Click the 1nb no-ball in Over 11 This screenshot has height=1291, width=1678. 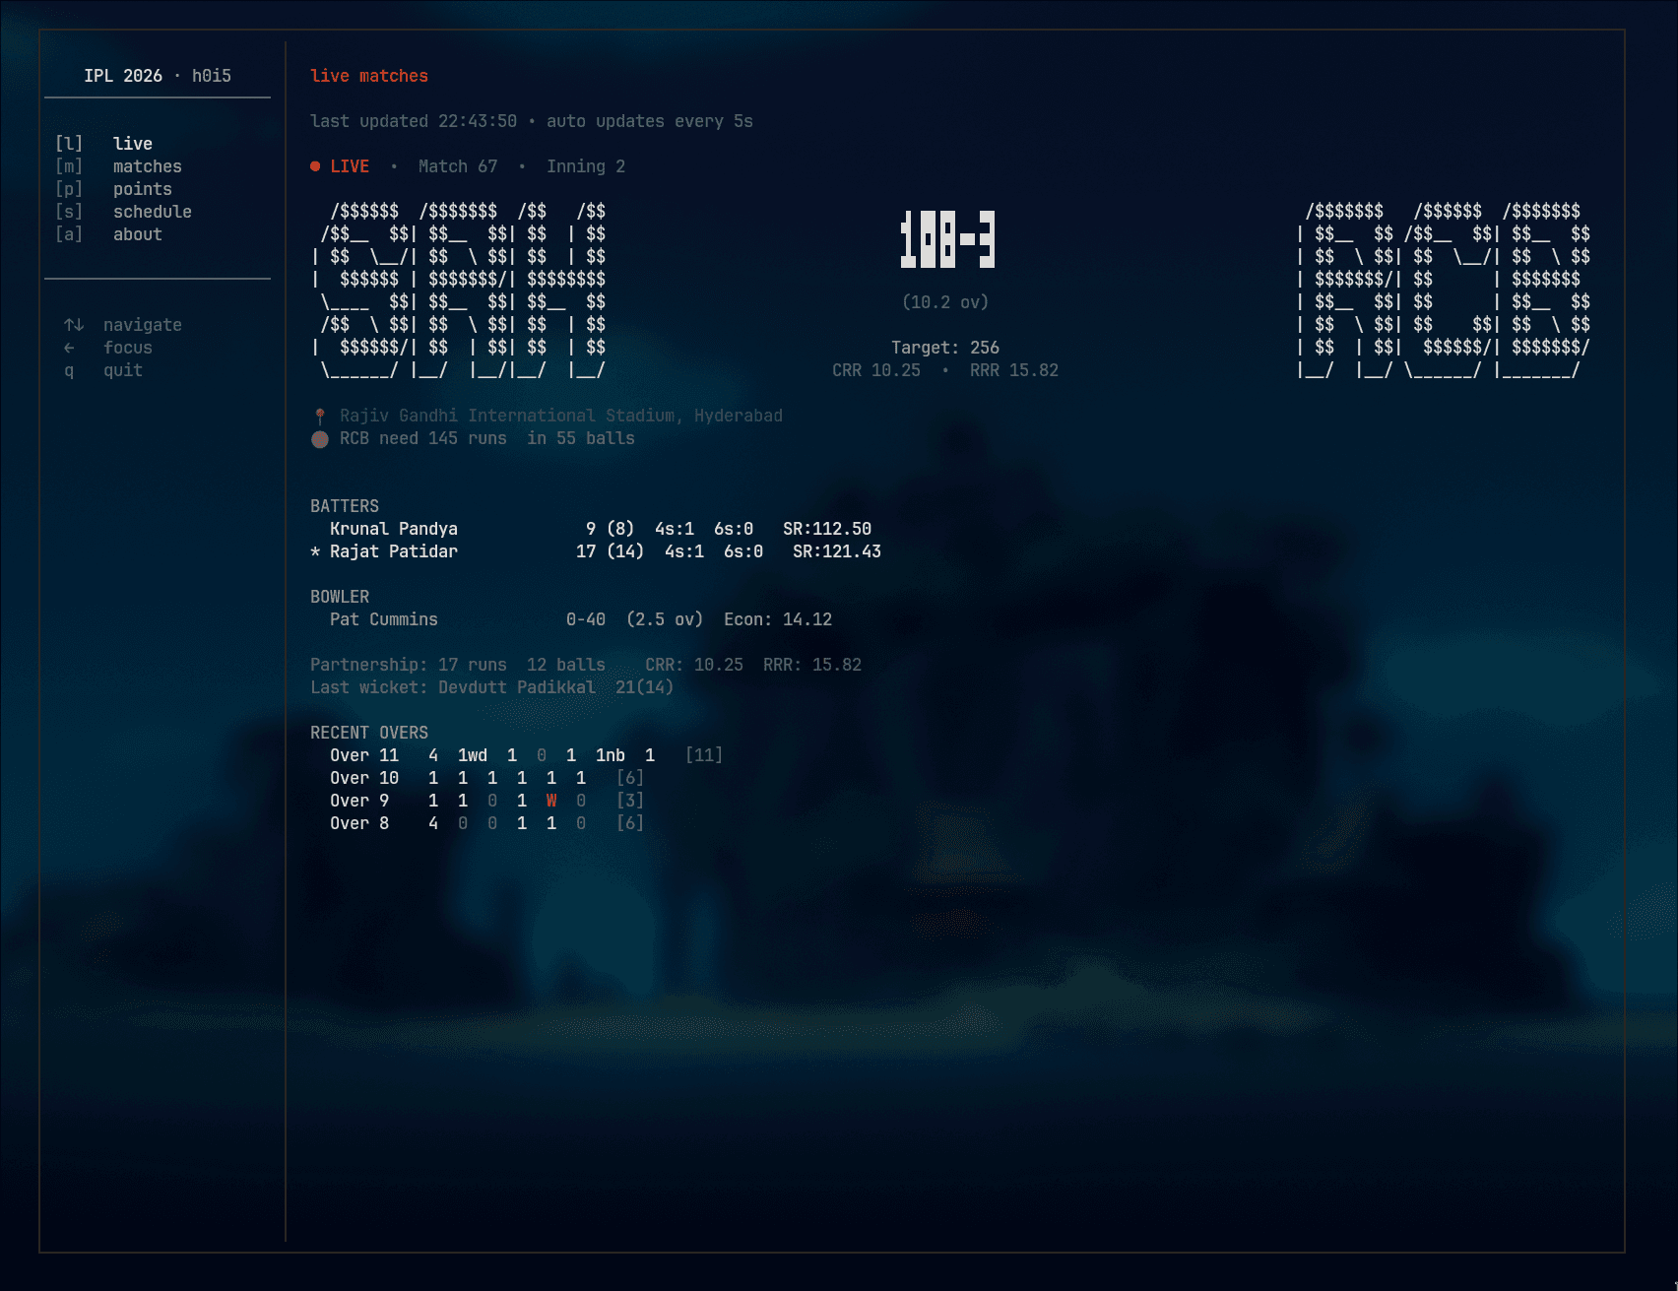point(611,755)
